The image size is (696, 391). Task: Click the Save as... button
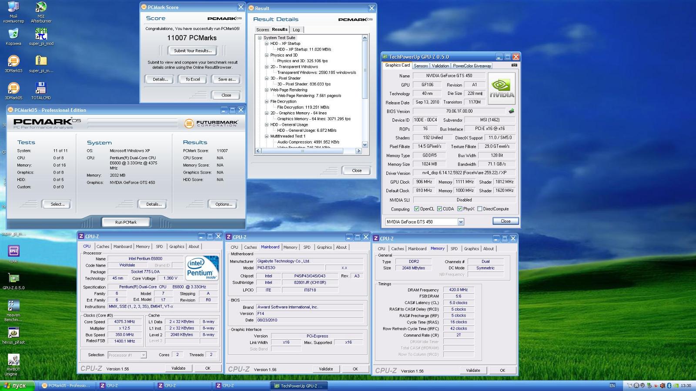click(x=227, y=80)
